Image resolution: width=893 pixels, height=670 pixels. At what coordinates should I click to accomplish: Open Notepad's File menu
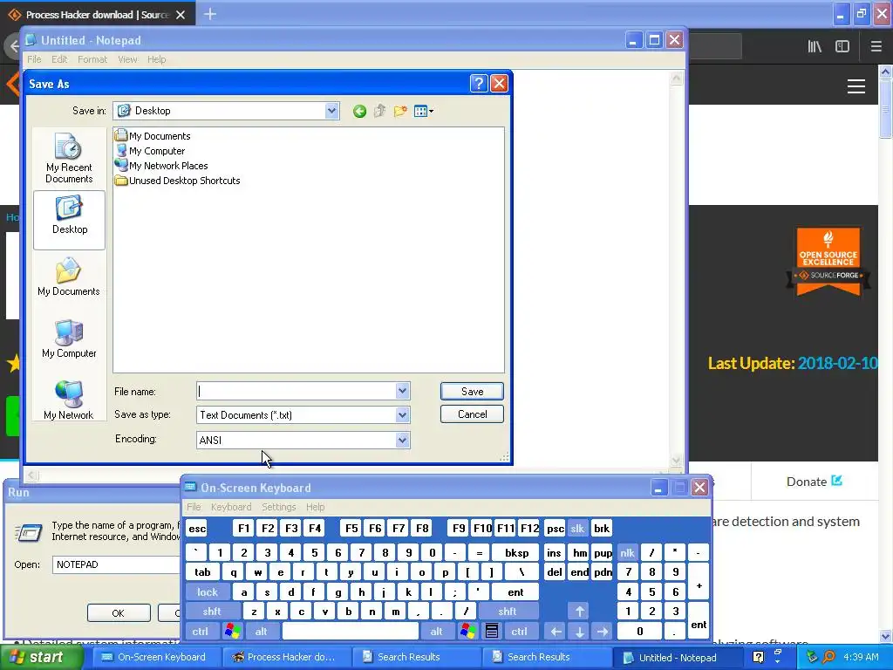tap(34, 59)
